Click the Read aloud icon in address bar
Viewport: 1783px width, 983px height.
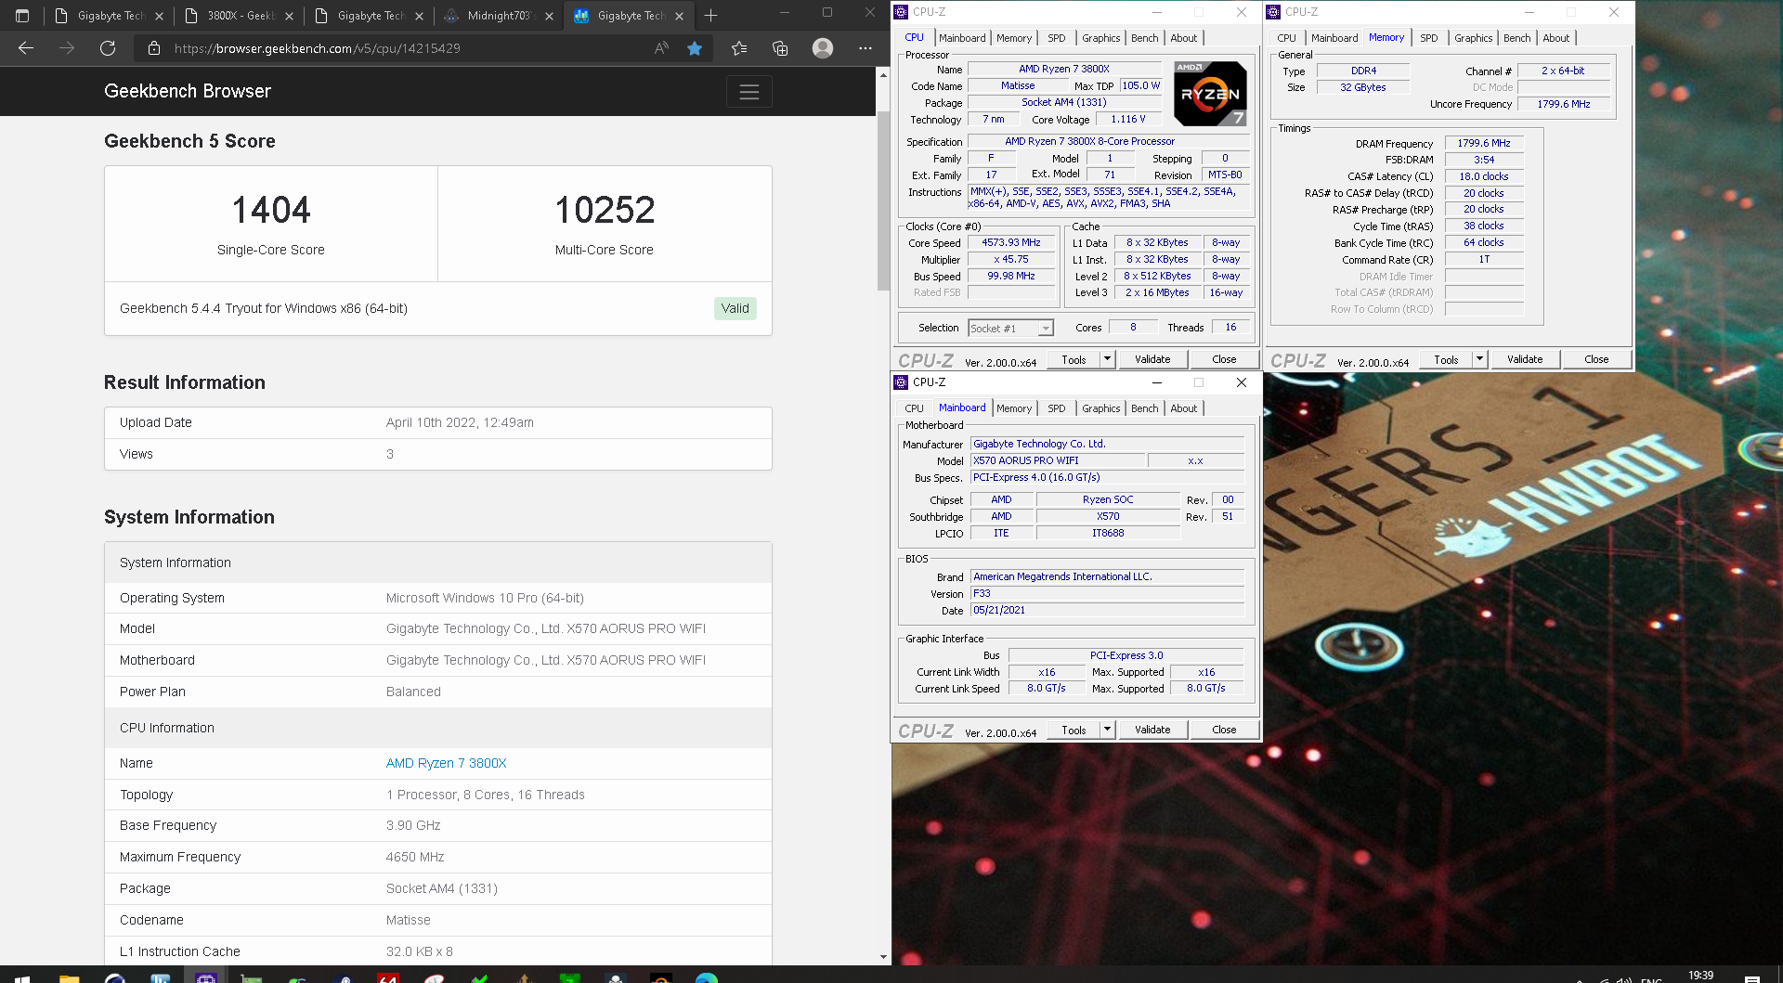[x=661, y=48]
